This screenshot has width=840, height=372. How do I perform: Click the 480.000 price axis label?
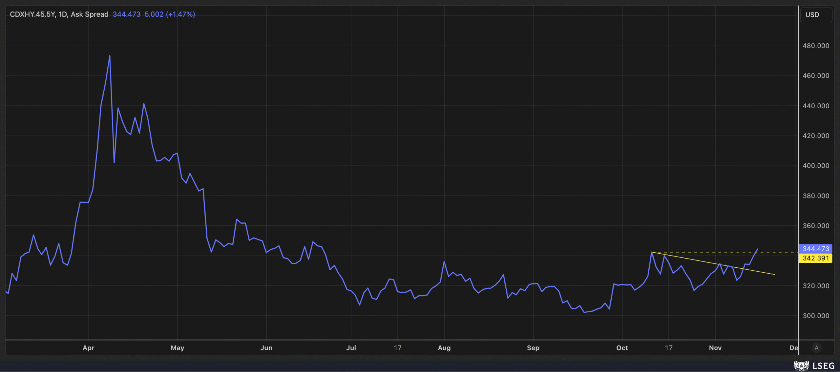pos(816,46)
